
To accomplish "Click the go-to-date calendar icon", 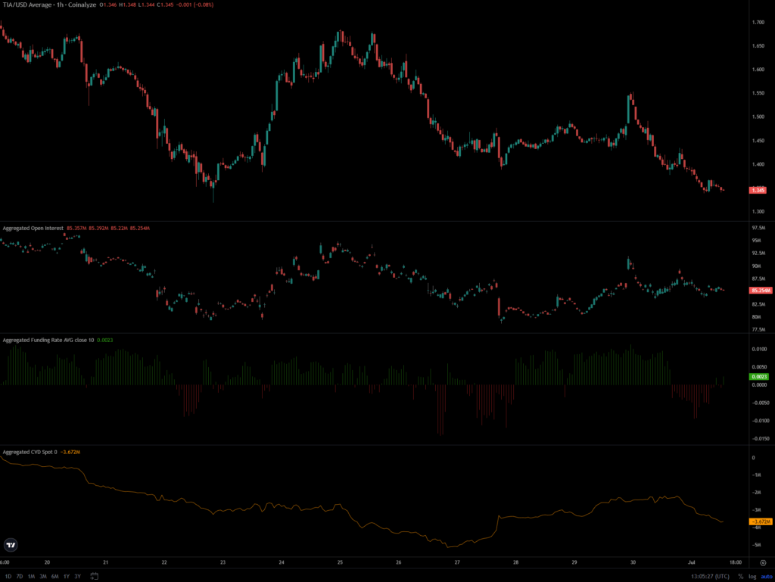I will pyautogui.click(x=94, y=576).
